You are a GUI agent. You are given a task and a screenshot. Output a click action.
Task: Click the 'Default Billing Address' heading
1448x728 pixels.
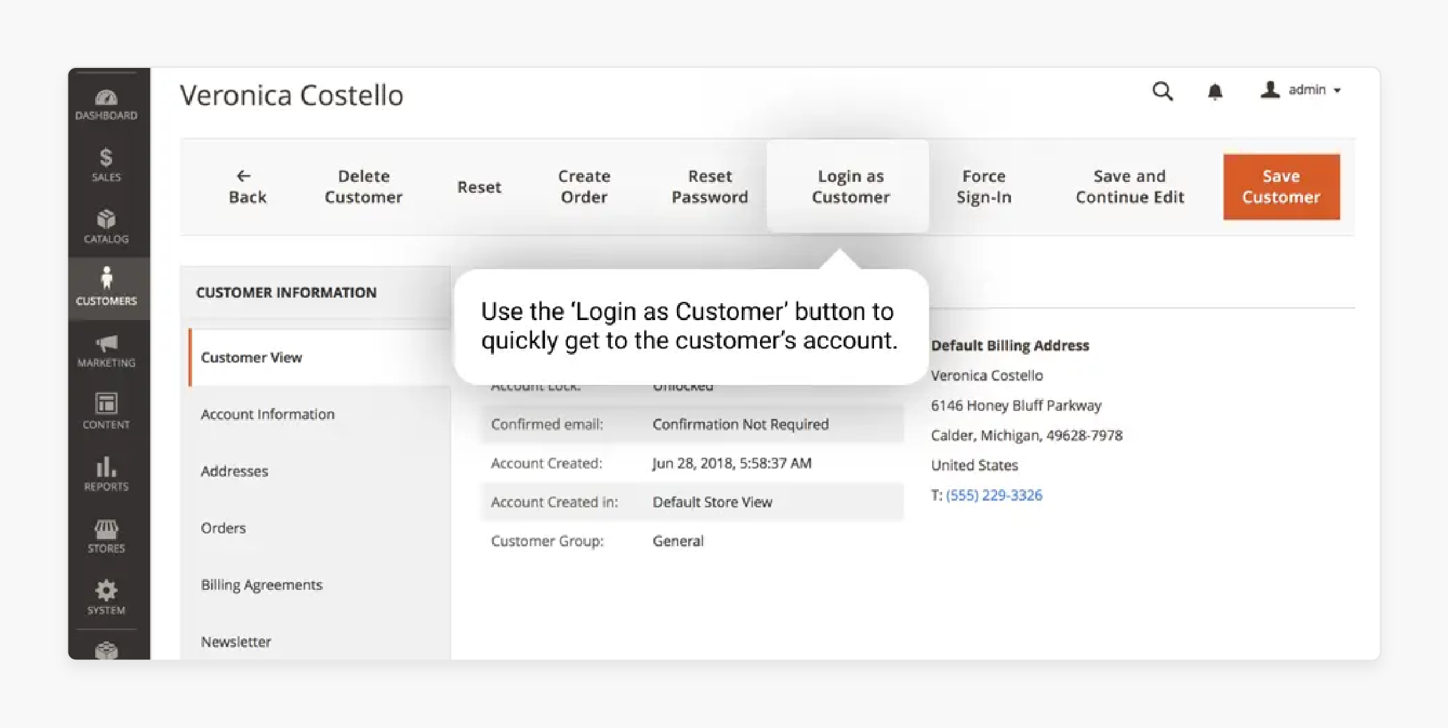(x=1010, y=346)
